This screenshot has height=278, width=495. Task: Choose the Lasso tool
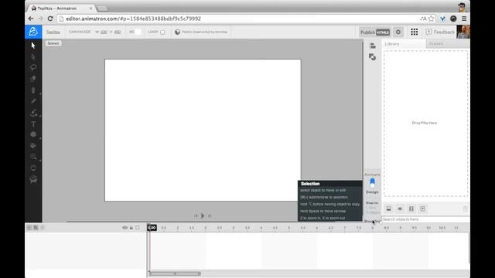tap(33, 67)
